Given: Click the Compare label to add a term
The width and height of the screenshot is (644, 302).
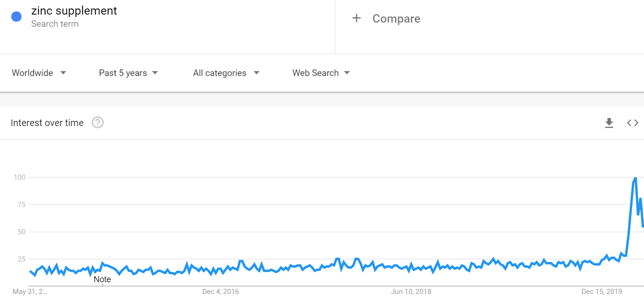Looking at the screenshot, I should [x=396, y=19].
